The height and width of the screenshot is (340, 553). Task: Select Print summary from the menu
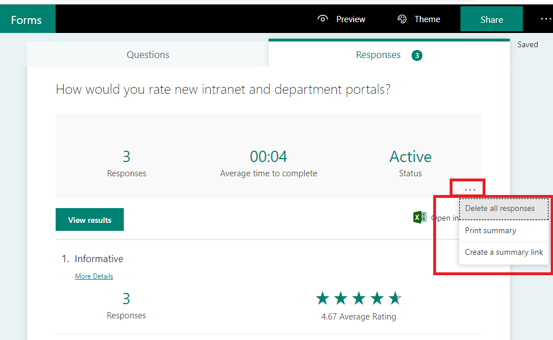click(490, 230)
